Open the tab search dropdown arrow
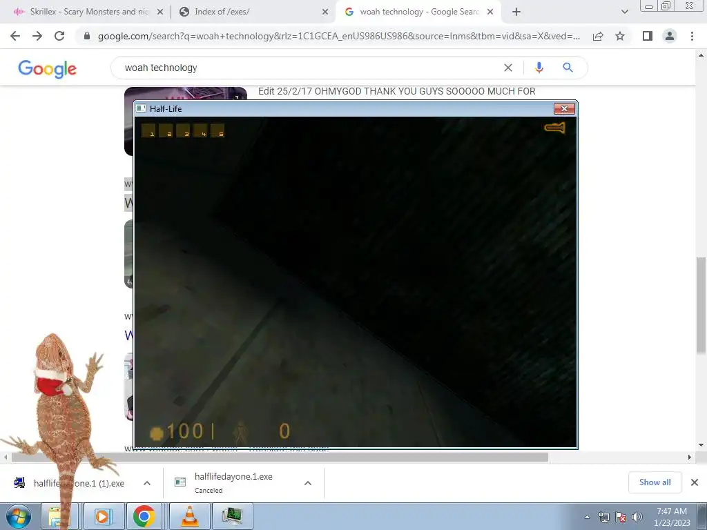The width and height of the screenshot is (707, 530). (x=624, y=12)
